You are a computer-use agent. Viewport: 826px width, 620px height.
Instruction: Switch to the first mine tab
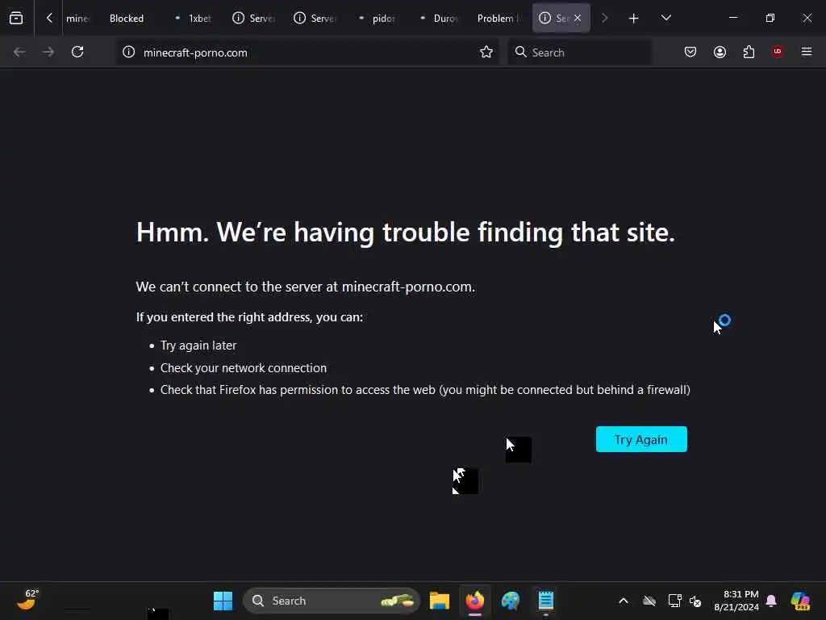tap(77, 19)
